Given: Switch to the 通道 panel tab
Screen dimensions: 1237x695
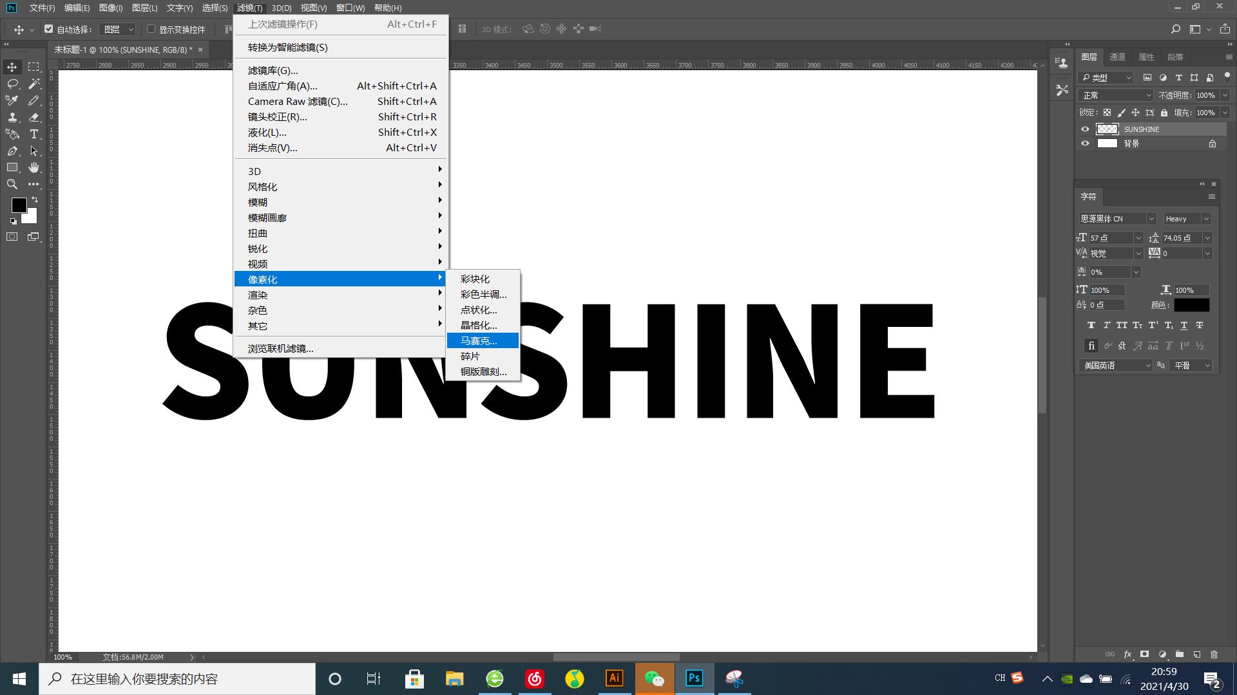Looking at the screenshot, I should pos(1117,57).
